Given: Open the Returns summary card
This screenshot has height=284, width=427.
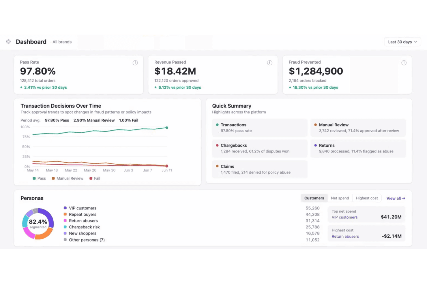Looking at the screenshot, I should [x=358, y=148].
